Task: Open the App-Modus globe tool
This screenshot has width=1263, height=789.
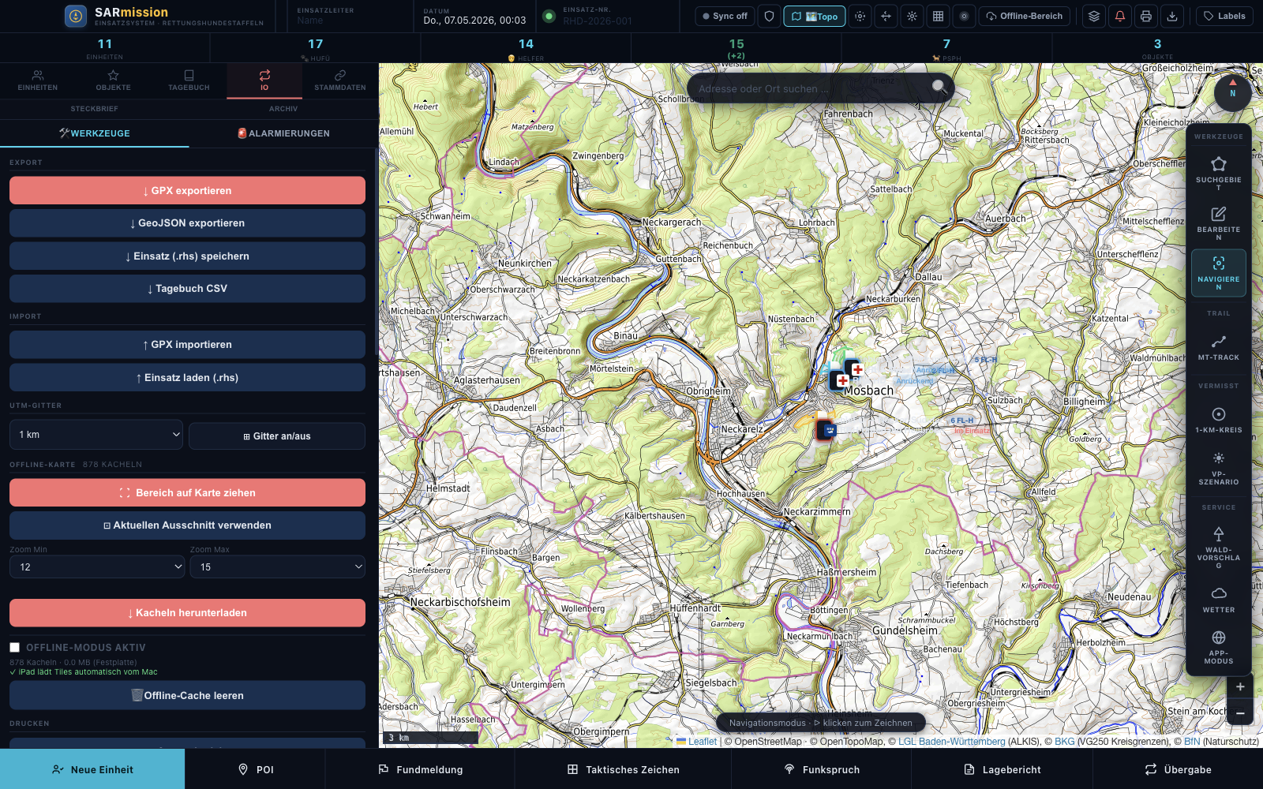Action: pos(1218,647)
